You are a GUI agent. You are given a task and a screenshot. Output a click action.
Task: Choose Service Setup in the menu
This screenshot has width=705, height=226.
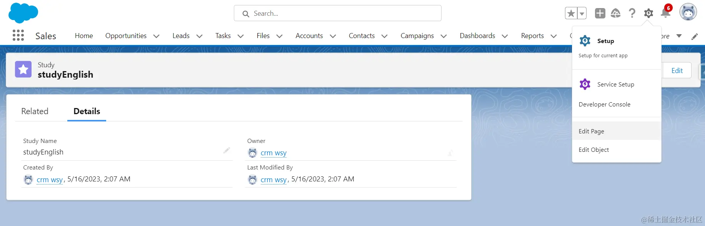point(617,84)
